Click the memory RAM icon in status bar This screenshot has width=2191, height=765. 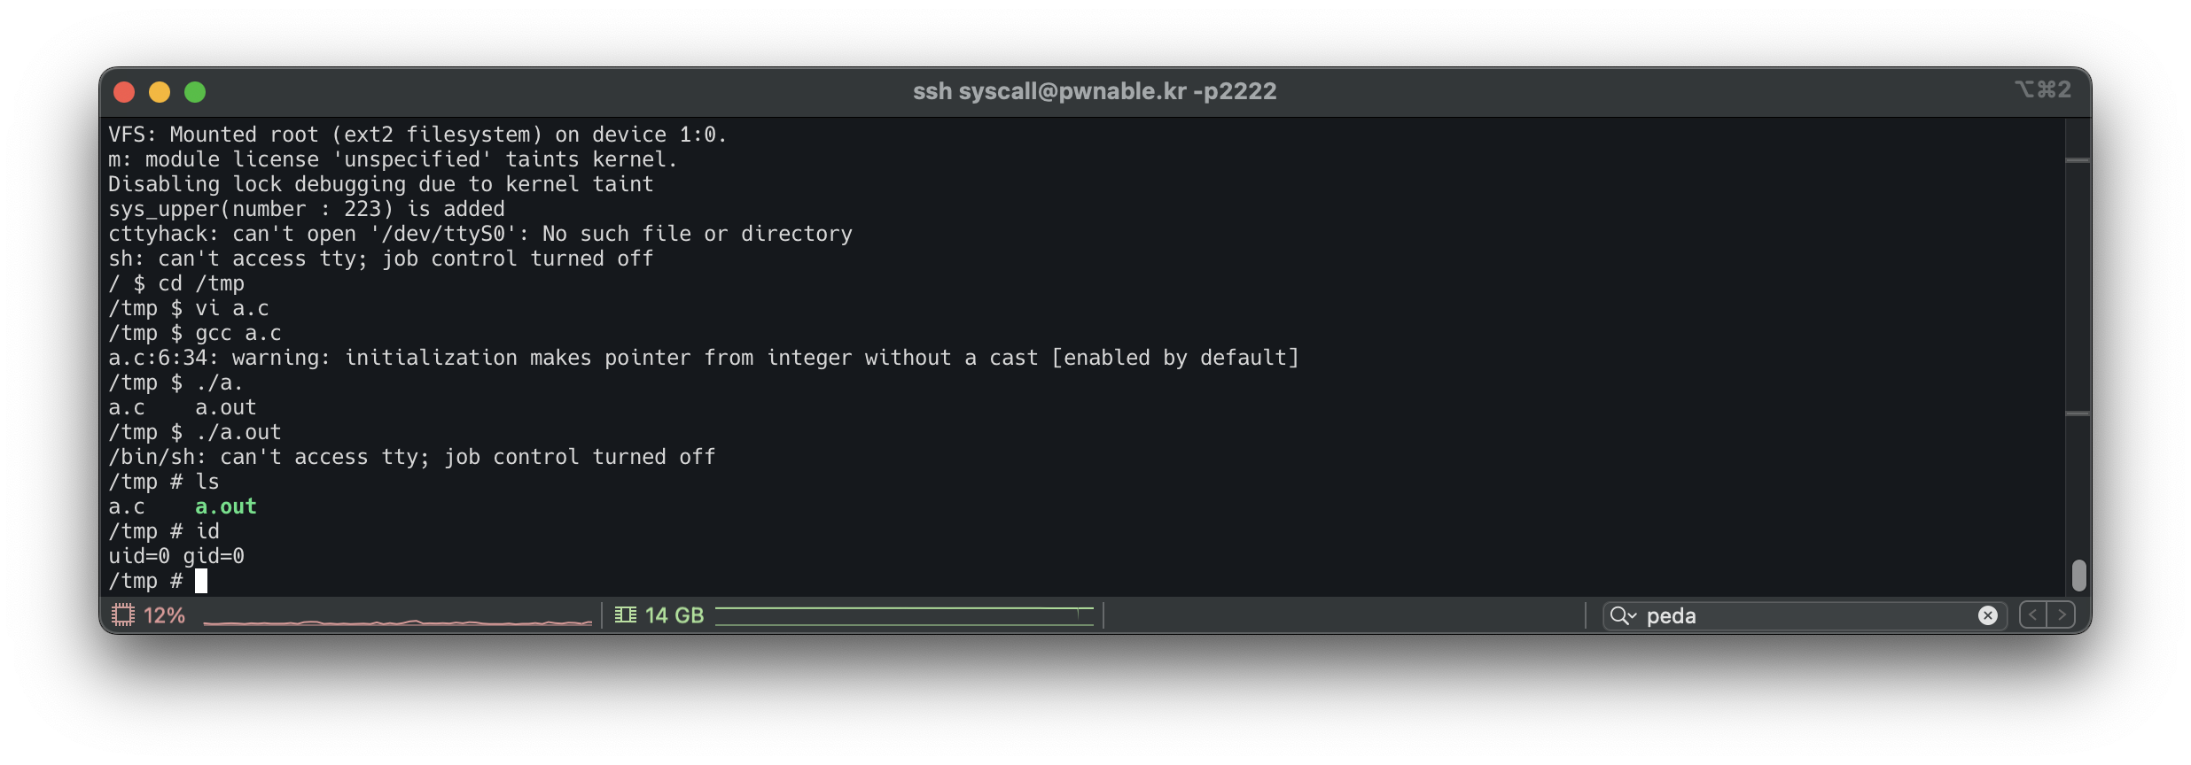pyautogui.click(x=626, y=615)
